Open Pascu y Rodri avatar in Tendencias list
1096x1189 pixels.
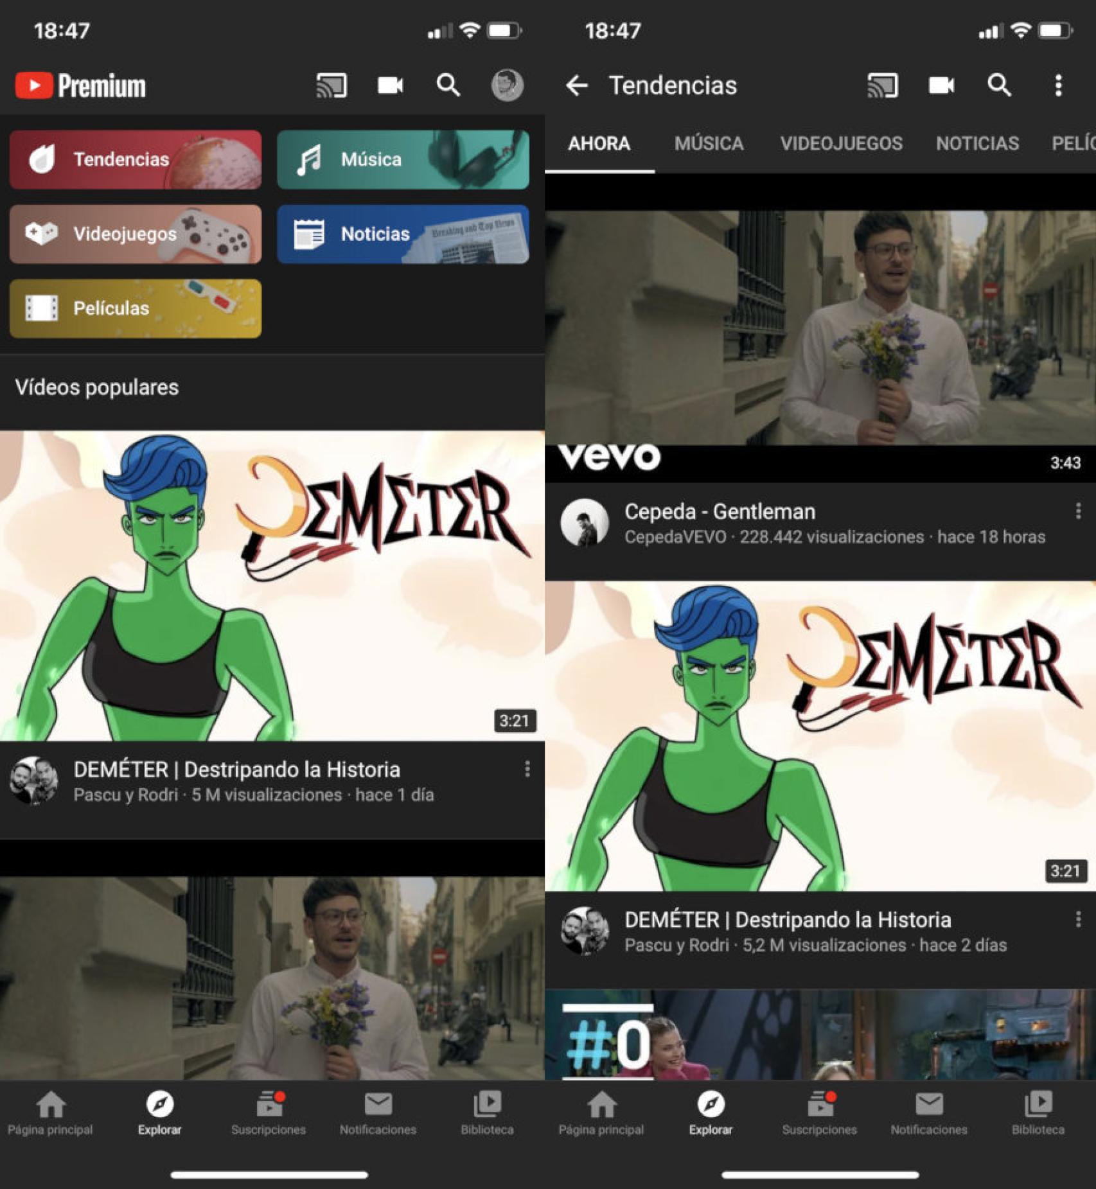point(584,931)
